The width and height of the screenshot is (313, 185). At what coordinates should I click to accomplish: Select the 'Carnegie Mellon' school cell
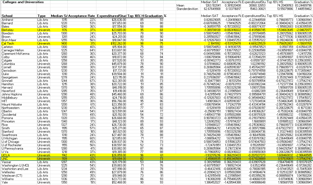13,50
